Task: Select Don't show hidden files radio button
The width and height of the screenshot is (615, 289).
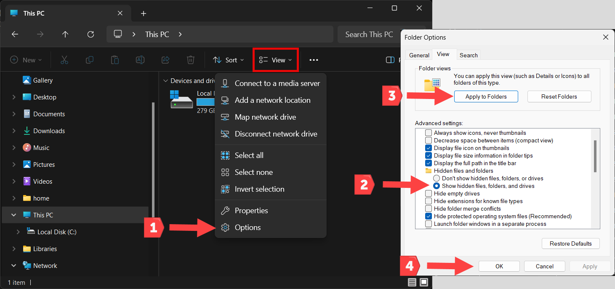Action: [x=437, y=178]
